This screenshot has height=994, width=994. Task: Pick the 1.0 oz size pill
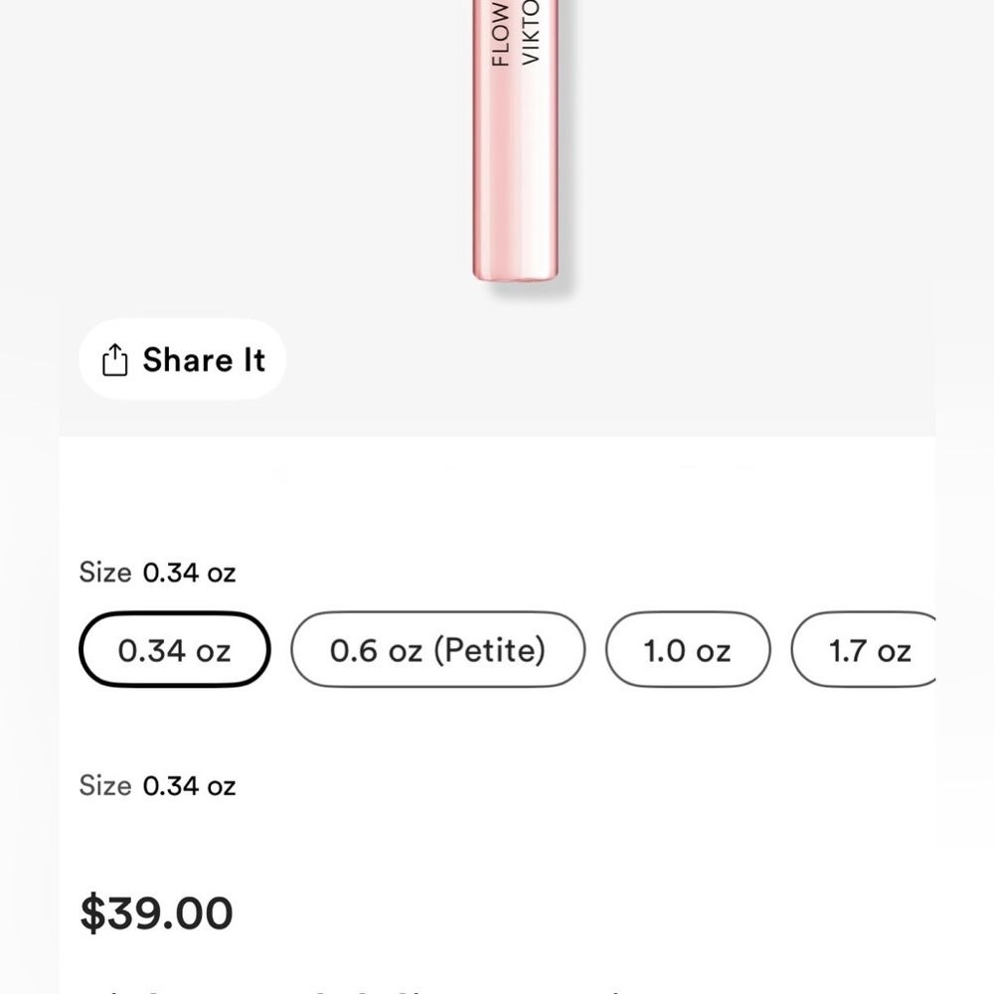[688, 649]
